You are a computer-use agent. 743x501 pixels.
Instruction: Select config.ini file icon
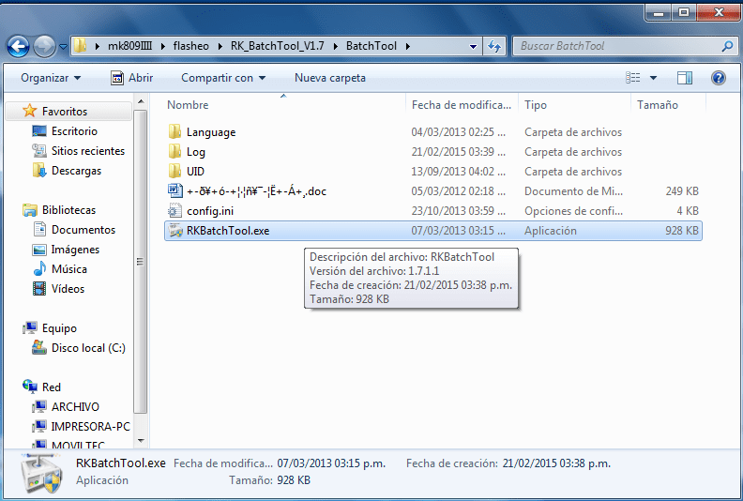(x=174, y=210)
